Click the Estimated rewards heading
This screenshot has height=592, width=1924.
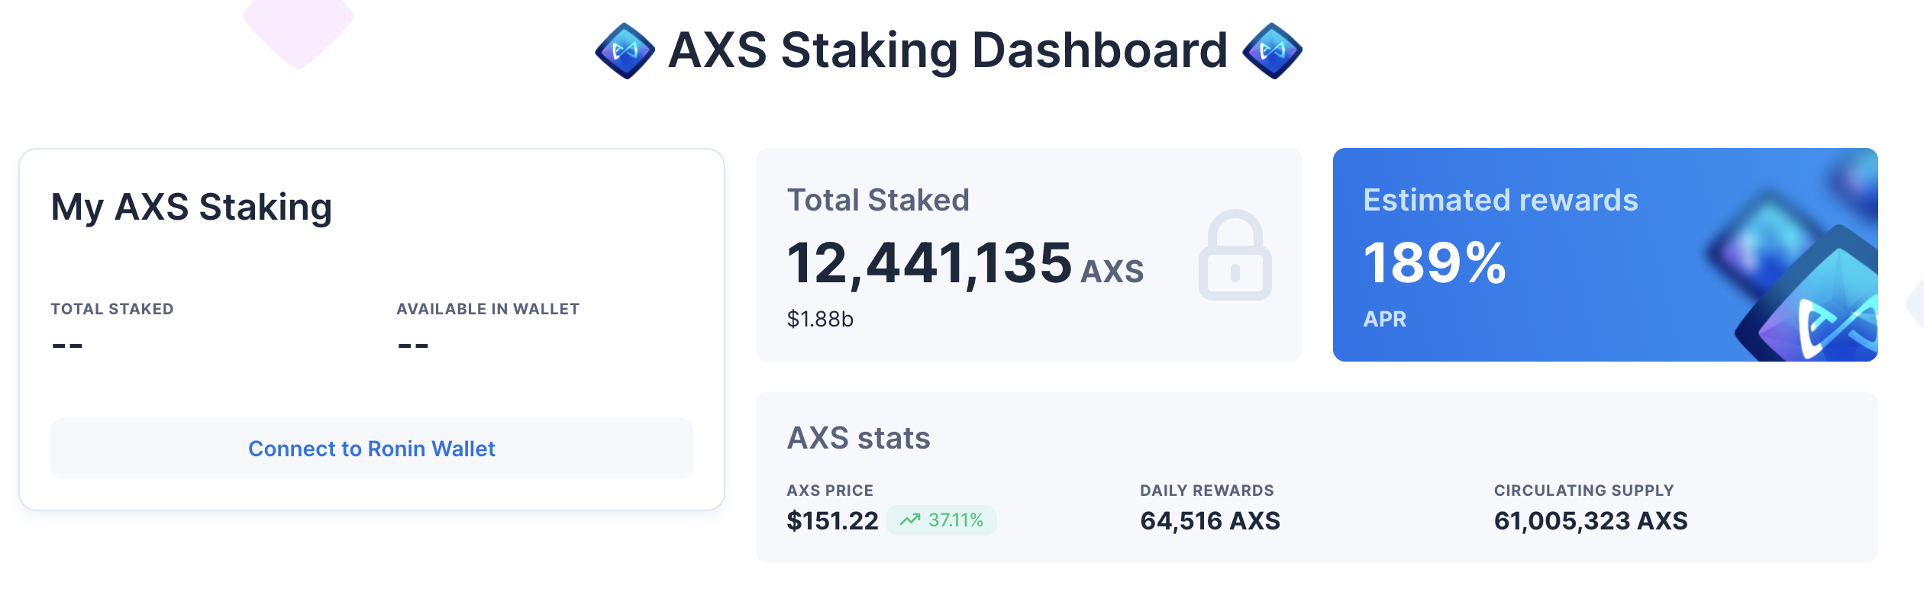pyautogui.click(x=1500, y=201)
